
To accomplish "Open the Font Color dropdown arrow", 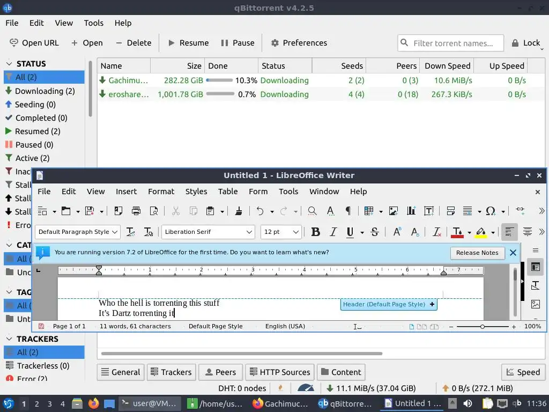I will (x=470, y=232).
